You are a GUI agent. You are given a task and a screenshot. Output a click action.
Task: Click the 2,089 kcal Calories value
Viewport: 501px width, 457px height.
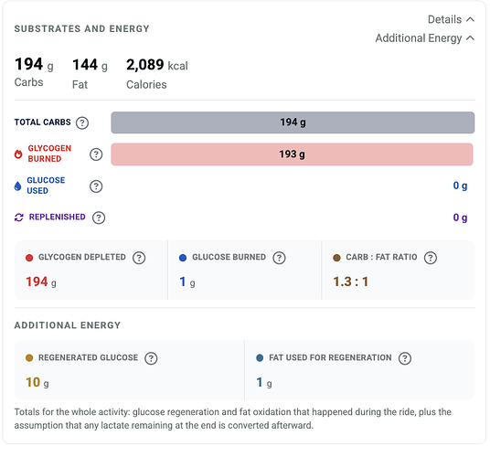157,65
